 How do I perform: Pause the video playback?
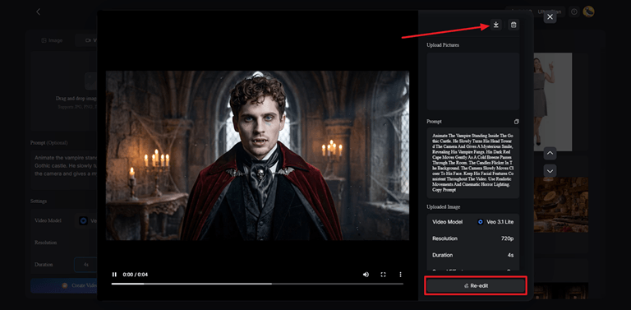coord(114,275)
